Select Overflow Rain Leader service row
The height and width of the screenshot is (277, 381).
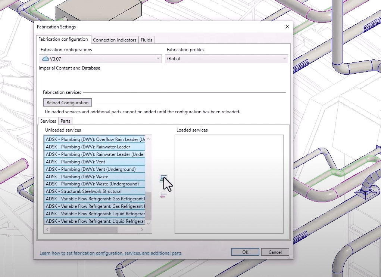tap(95, 139)
